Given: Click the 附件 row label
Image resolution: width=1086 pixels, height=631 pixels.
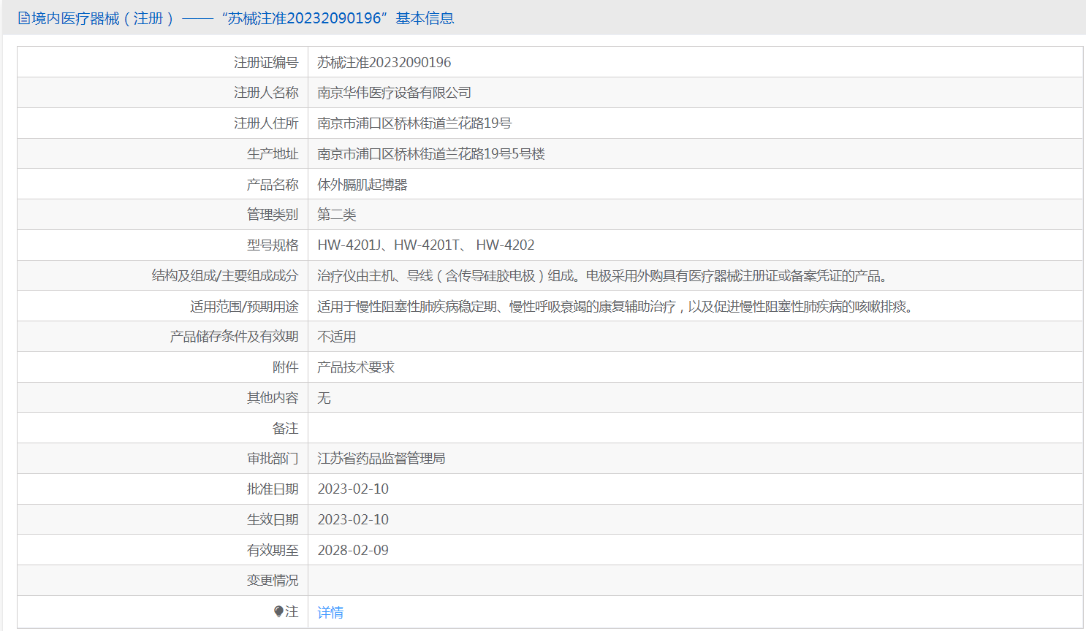Looking at the screenshot, I should [x=286, y=367].
